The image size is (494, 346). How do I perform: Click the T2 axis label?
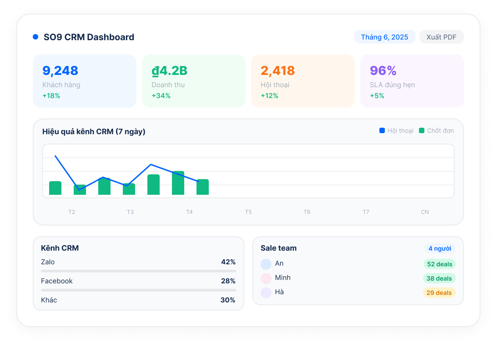click(72, 212)
